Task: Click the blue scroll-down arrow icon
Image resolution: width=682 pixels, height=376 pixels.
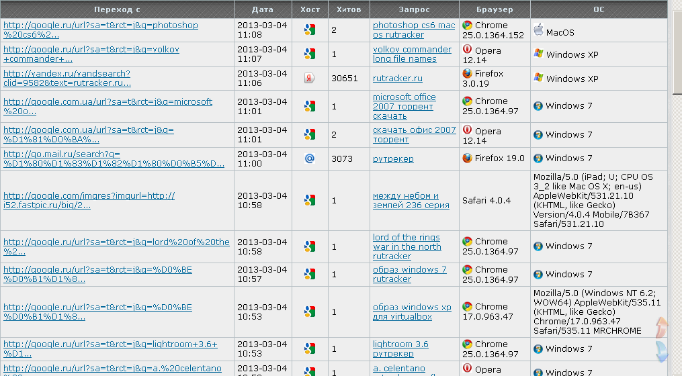Action: [x=661, y=350]
